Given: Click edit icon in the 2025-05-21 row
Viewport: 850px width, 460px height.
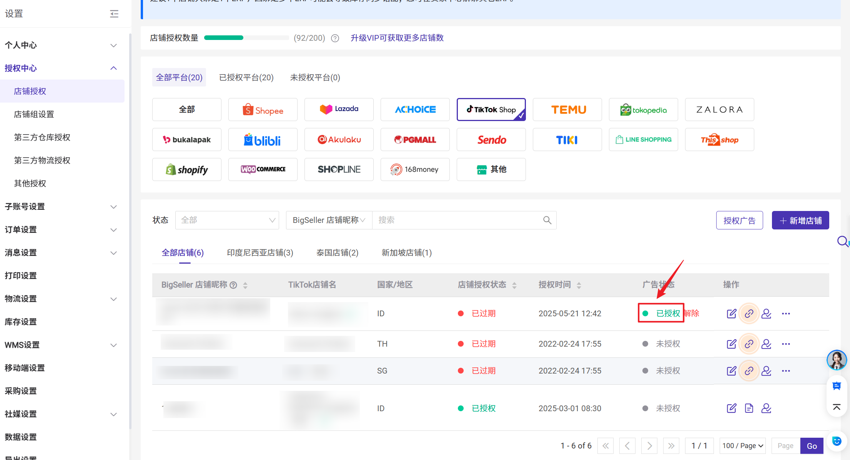Looking at the screenshot, I should pyautogui.click(x=732, y=314).
